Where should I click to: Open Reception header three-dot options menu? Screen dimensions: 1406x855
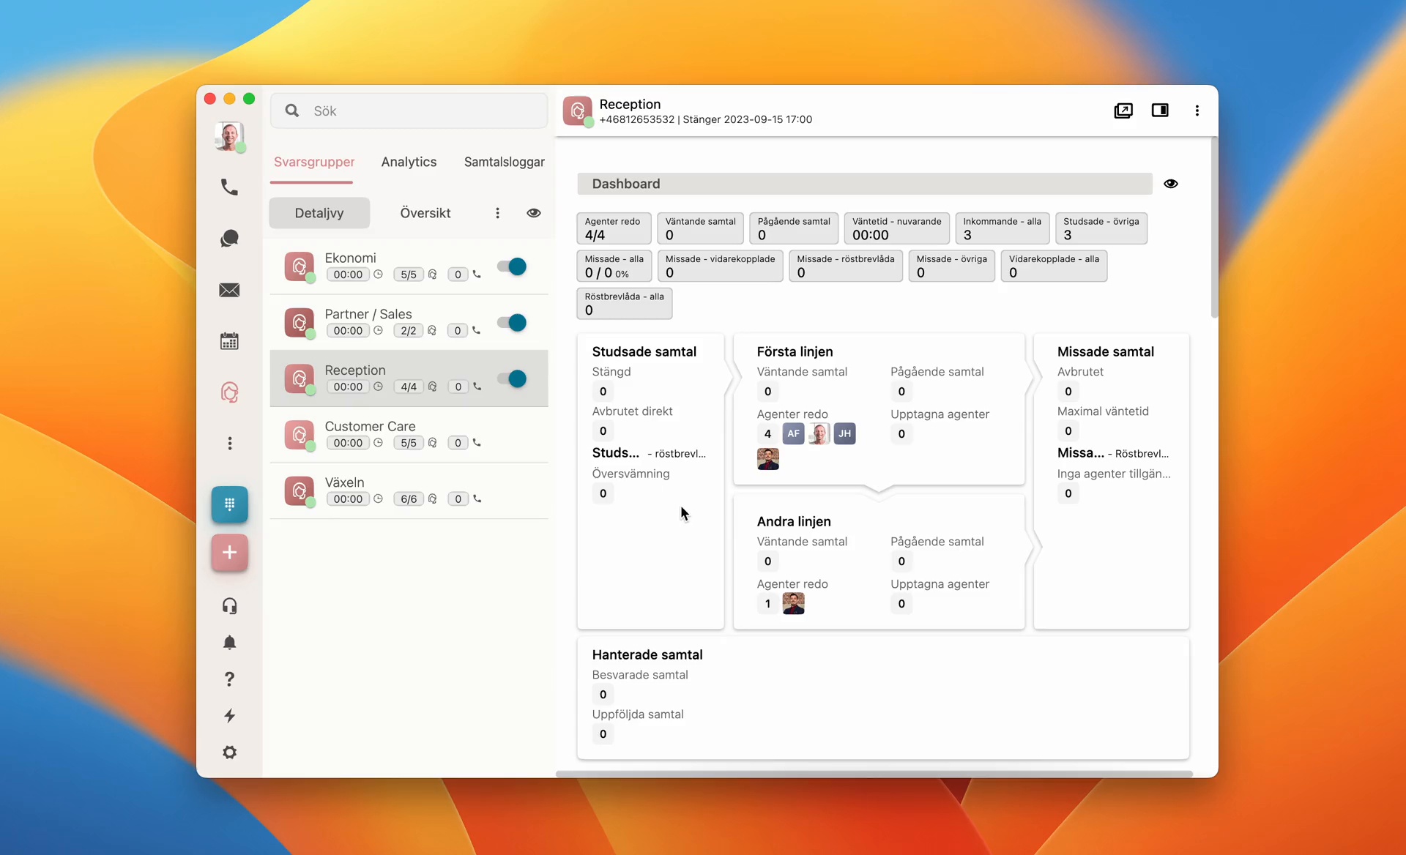point(1197,111)
